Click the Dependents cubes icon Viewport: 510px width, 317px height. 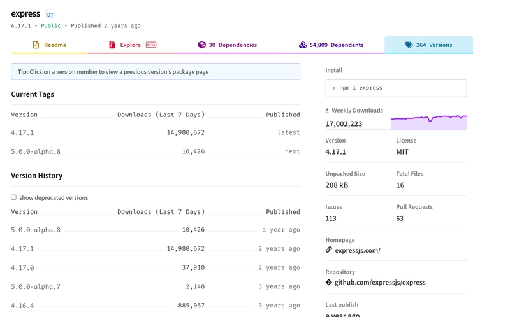(x=303, y=45)
